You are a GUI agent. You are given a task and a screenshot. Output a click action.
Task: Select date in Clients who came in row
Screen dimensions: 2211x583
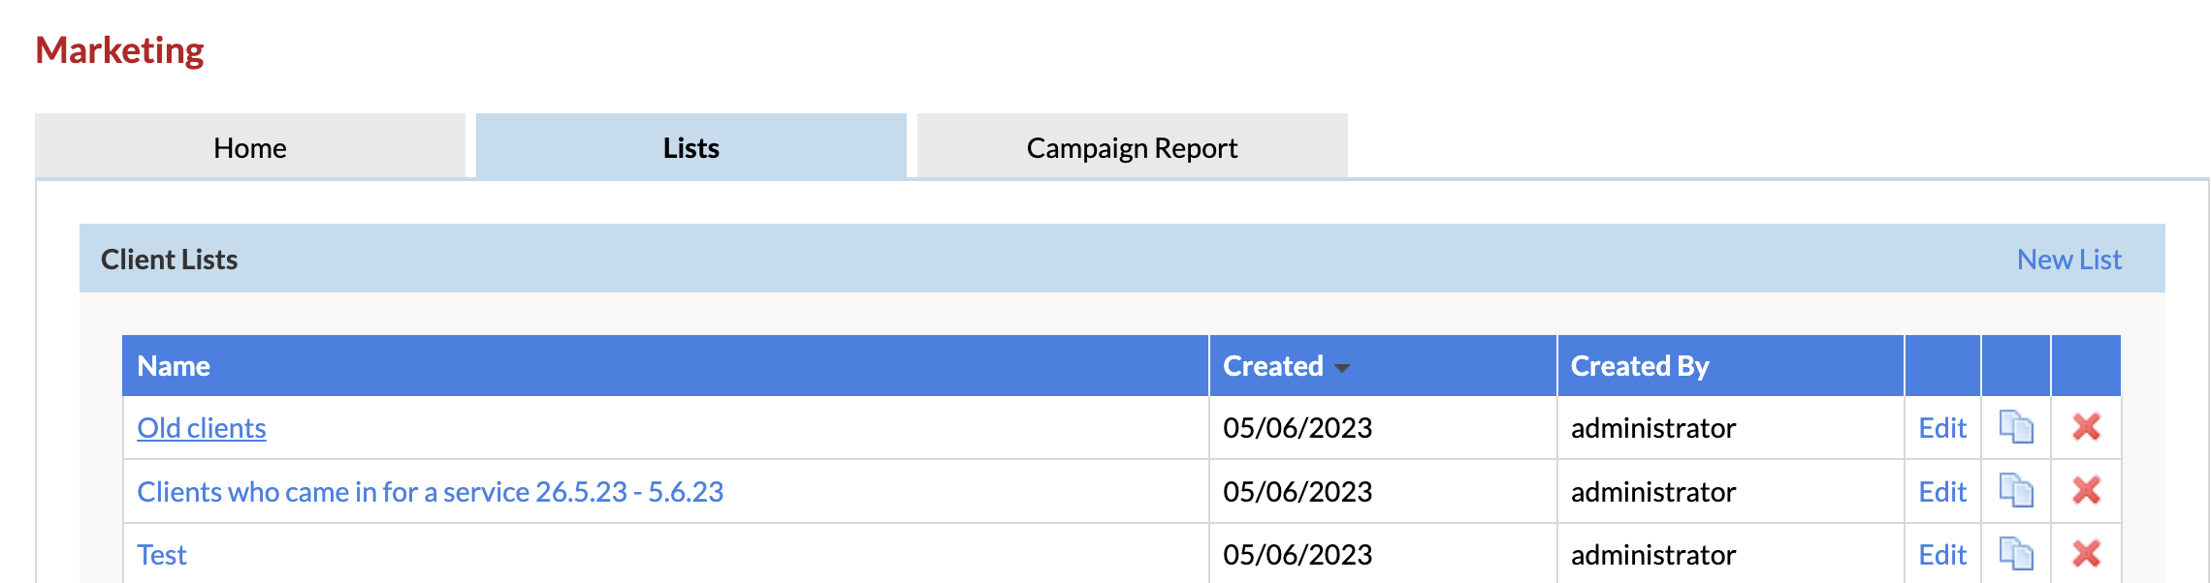1298,492
